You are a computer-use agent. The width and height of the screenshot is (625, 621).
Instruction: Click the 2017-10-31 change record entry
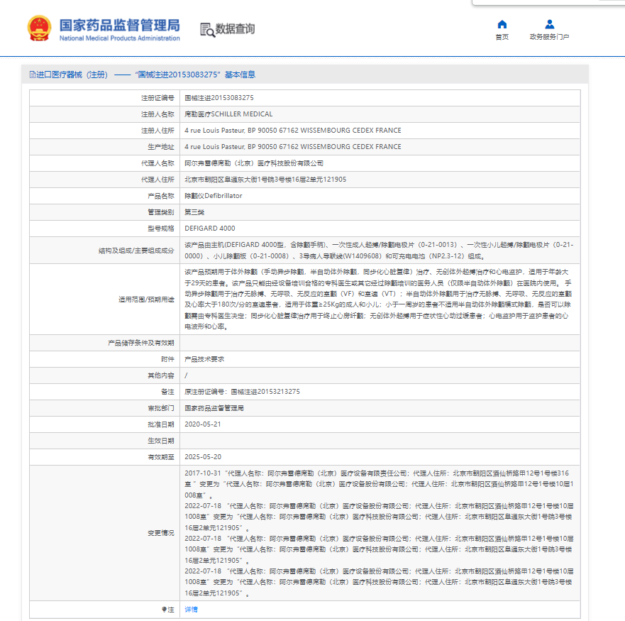pos(379,484)
